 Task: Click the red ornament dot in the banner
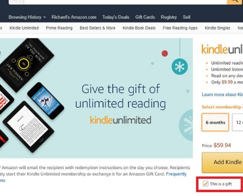165,54
